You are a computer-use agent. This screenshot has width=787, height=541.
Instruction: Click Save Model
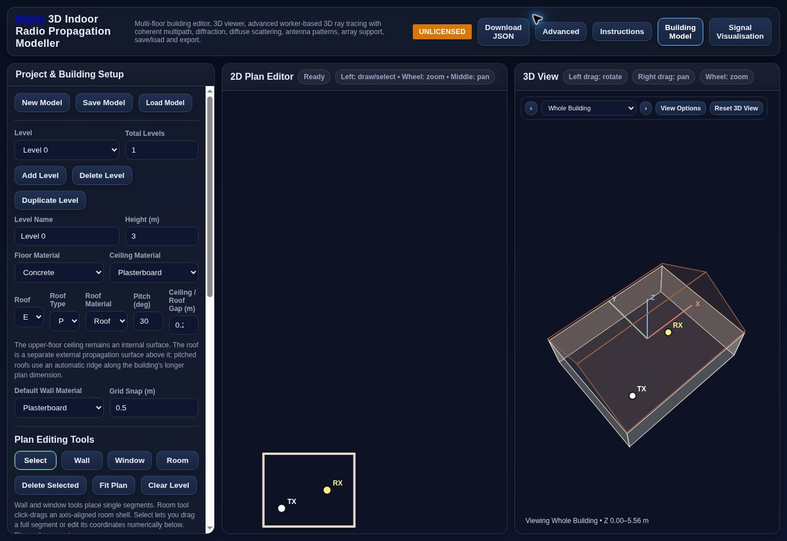click(104, 103)
